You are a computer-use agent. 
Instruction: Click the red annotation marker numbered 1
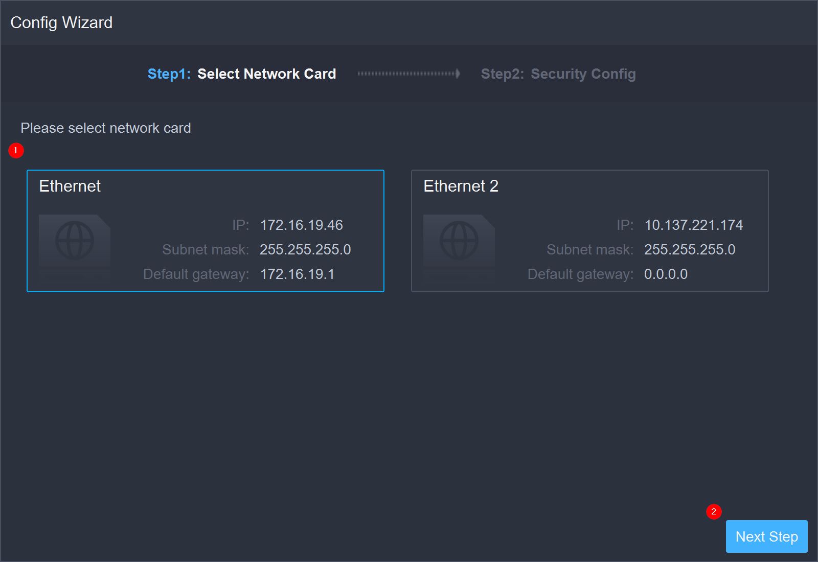pos(16,150)
